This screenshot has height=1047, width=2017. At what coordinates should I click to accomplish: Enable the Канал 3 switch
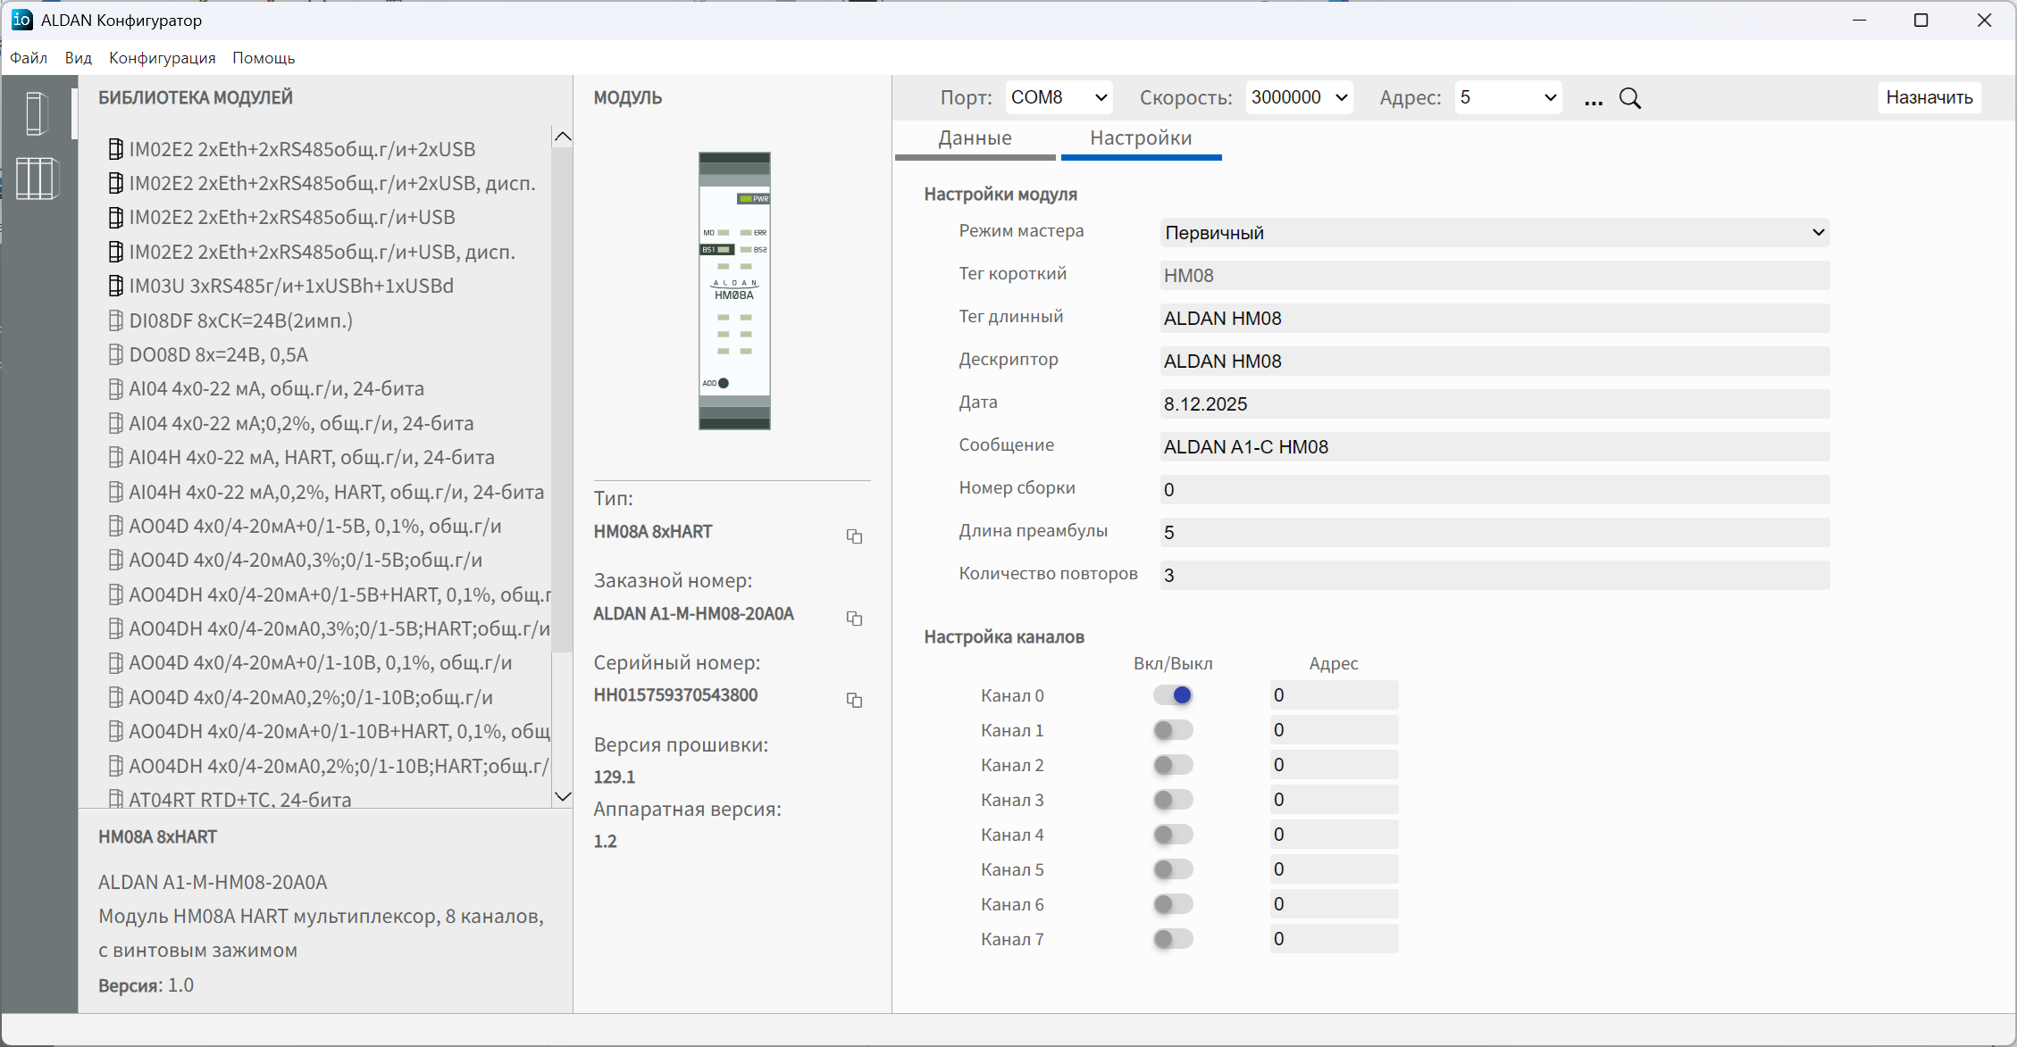click(1173, 800)
